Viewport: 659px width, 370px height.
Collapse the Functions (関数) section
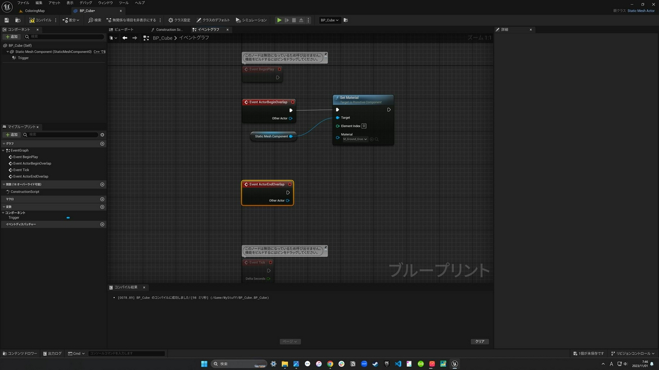point(3,185)
